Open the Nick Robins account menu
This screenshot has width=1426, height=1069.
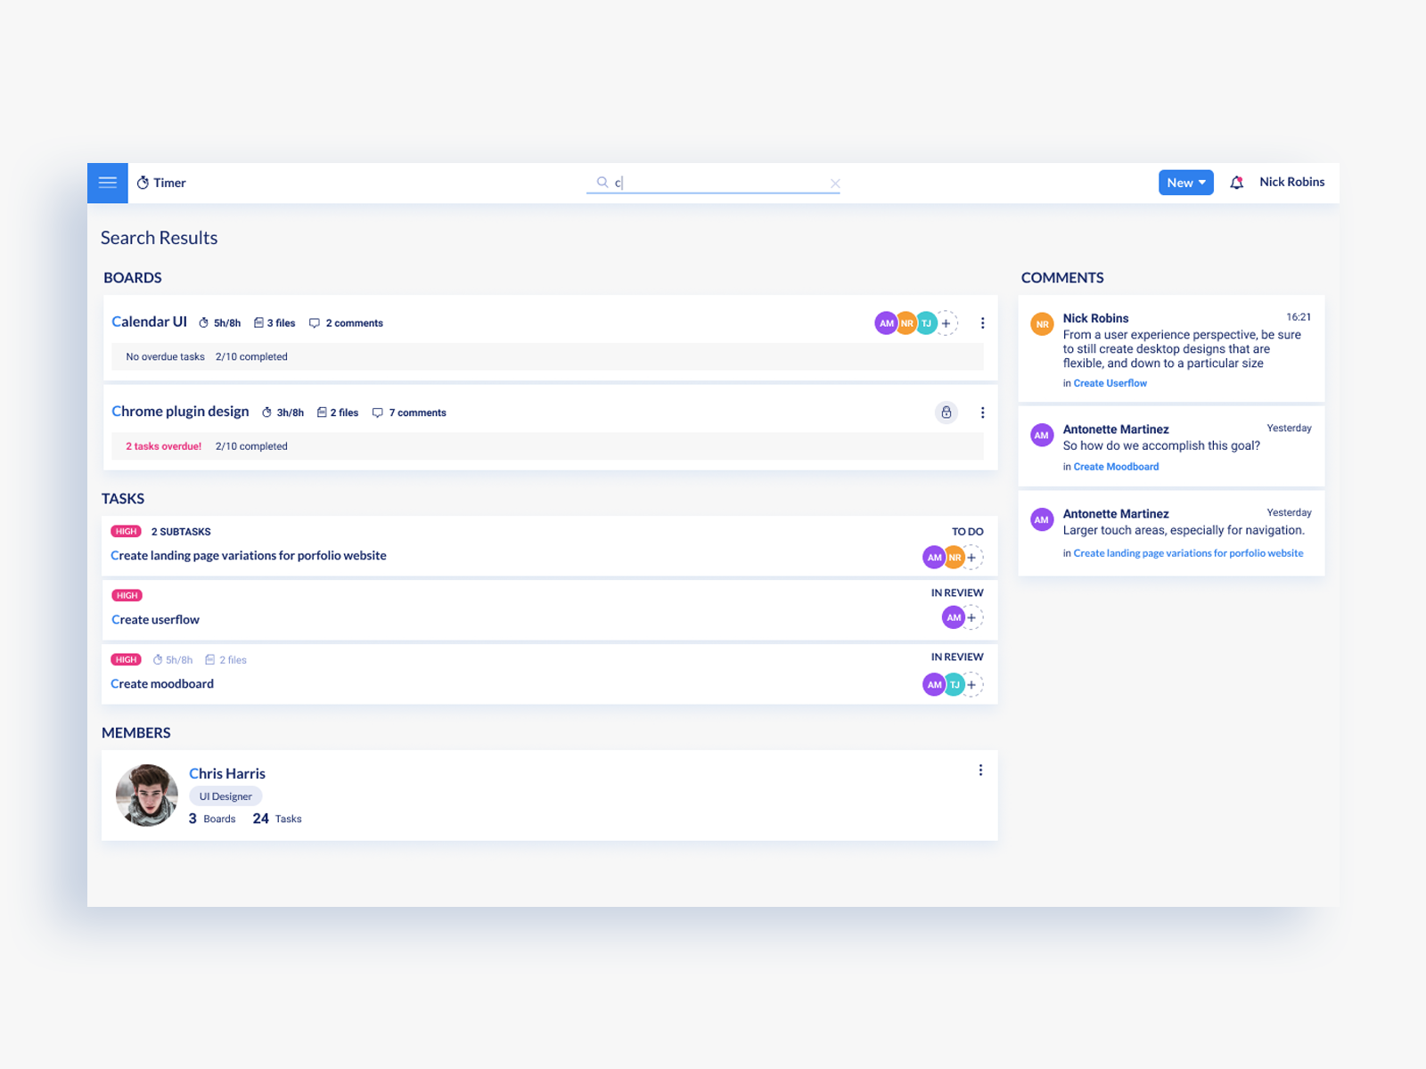point(1291,182)
